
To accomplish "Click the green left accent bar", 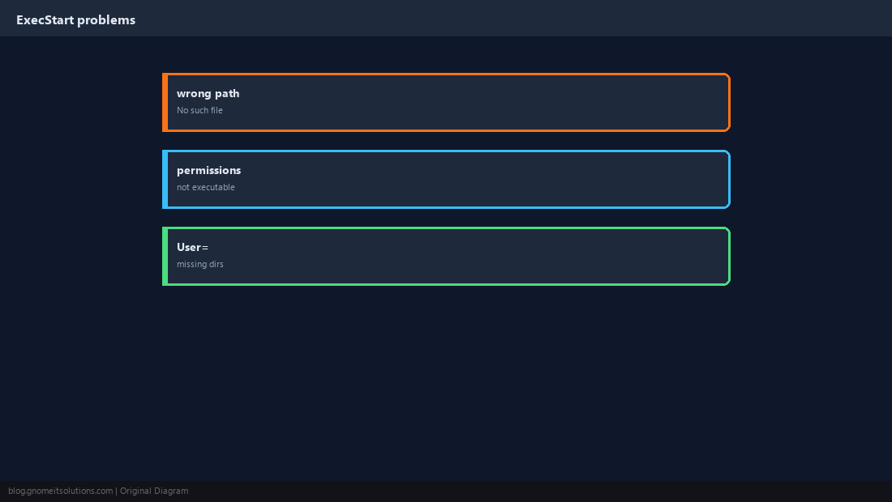I will 165,256.
